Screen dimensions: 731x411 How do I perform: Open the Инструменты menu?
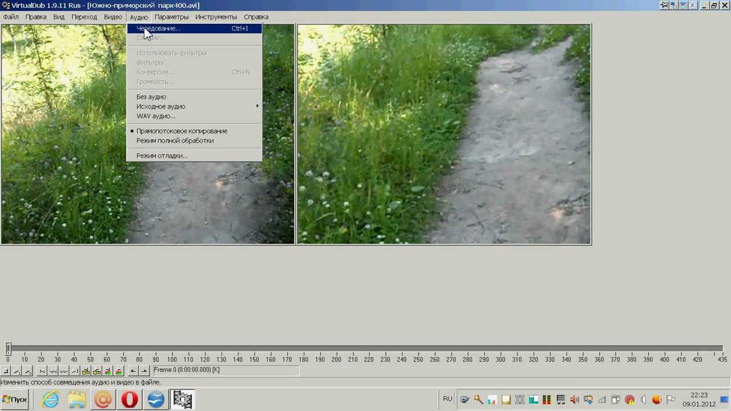tap(216, 17)
